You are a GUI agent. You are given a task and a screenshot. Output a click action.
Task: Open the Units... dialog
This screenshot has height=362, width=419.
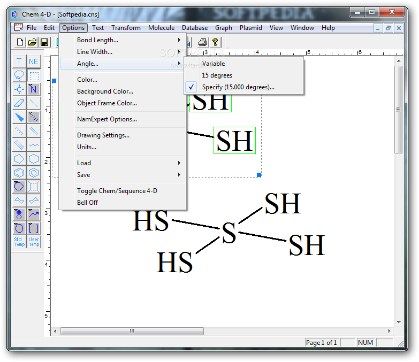tap(123, 147)
